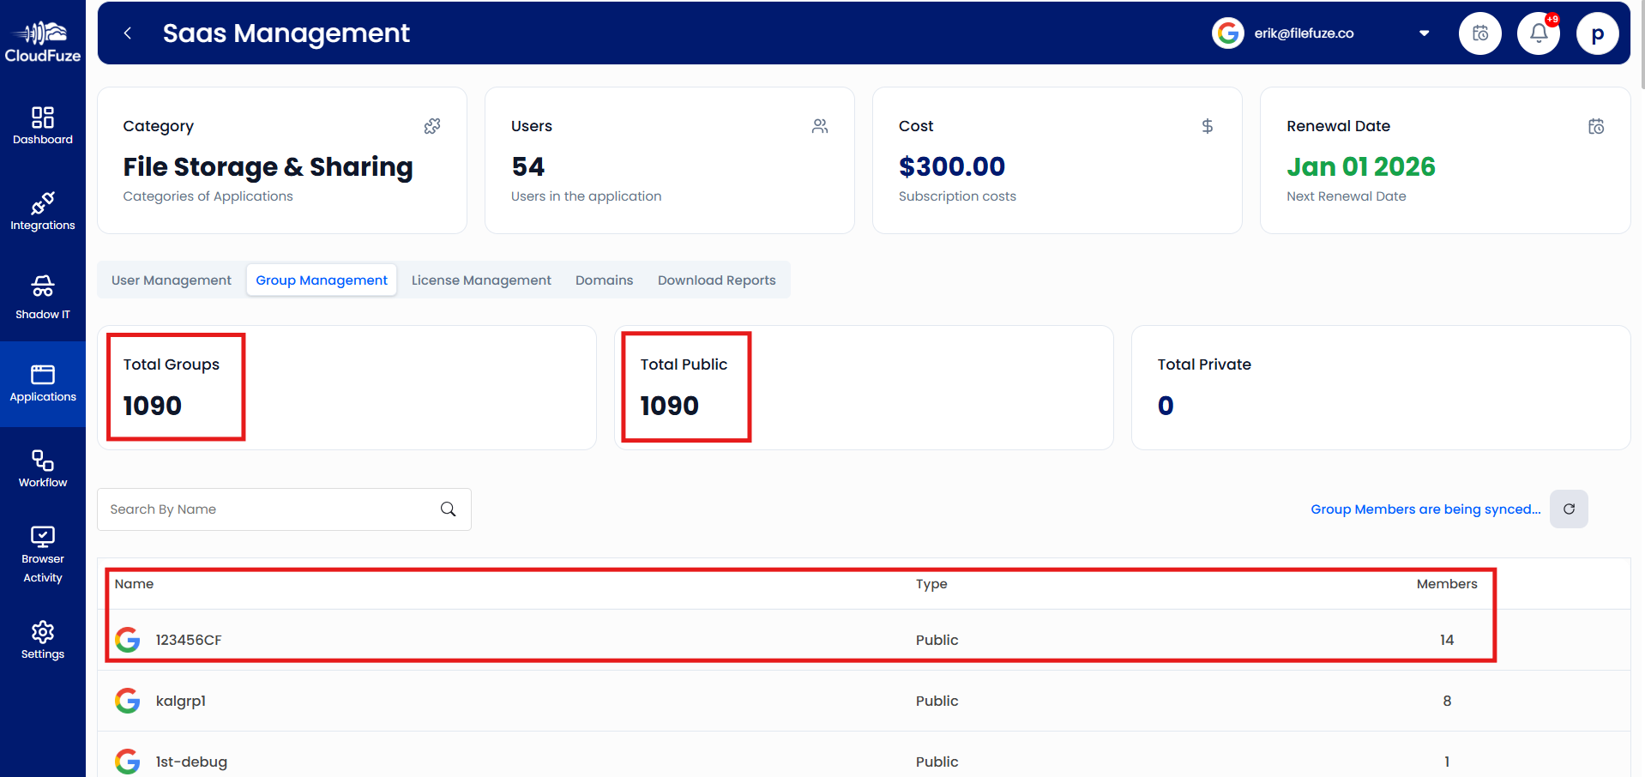Click the Group Members are being synced link
This screenshot has height=777, width=1645.
(x=1425, y=509)
